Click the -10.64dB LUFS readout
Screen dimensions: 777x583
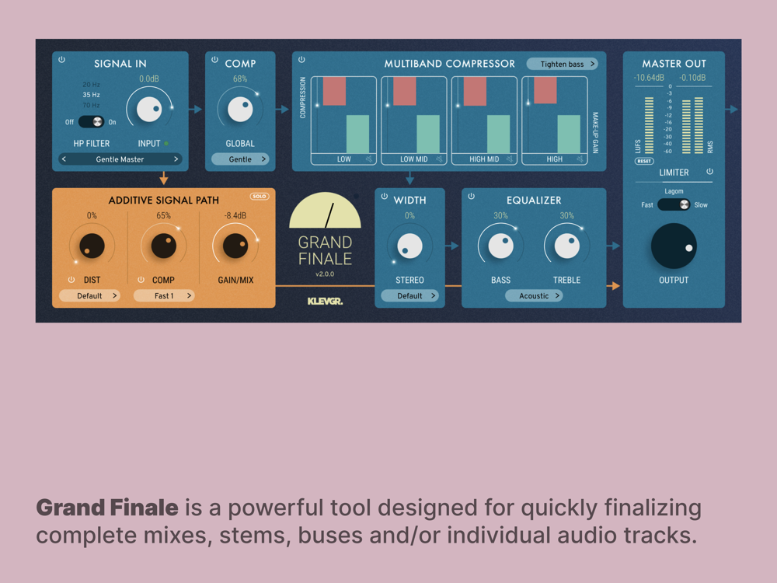[649, 78]
